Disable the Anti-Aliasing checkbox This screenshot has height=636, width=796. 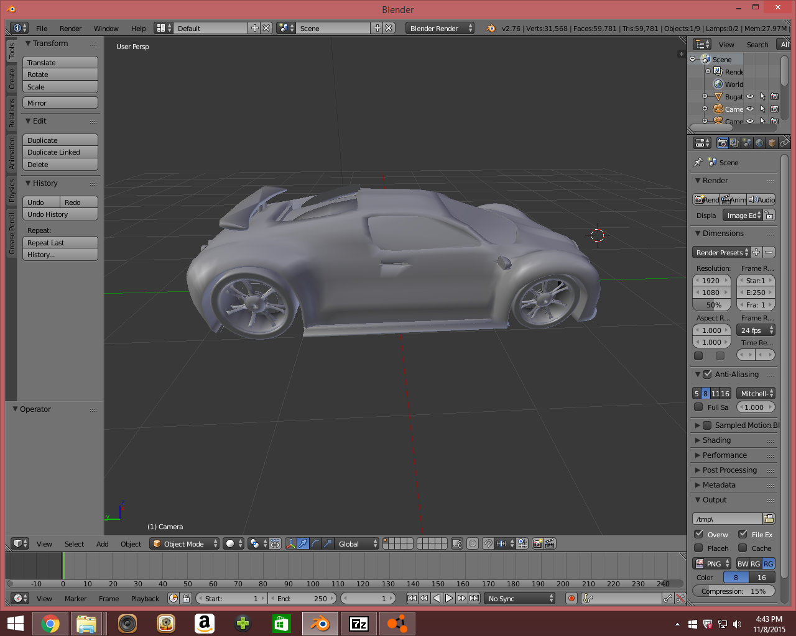tap(707, 375)
